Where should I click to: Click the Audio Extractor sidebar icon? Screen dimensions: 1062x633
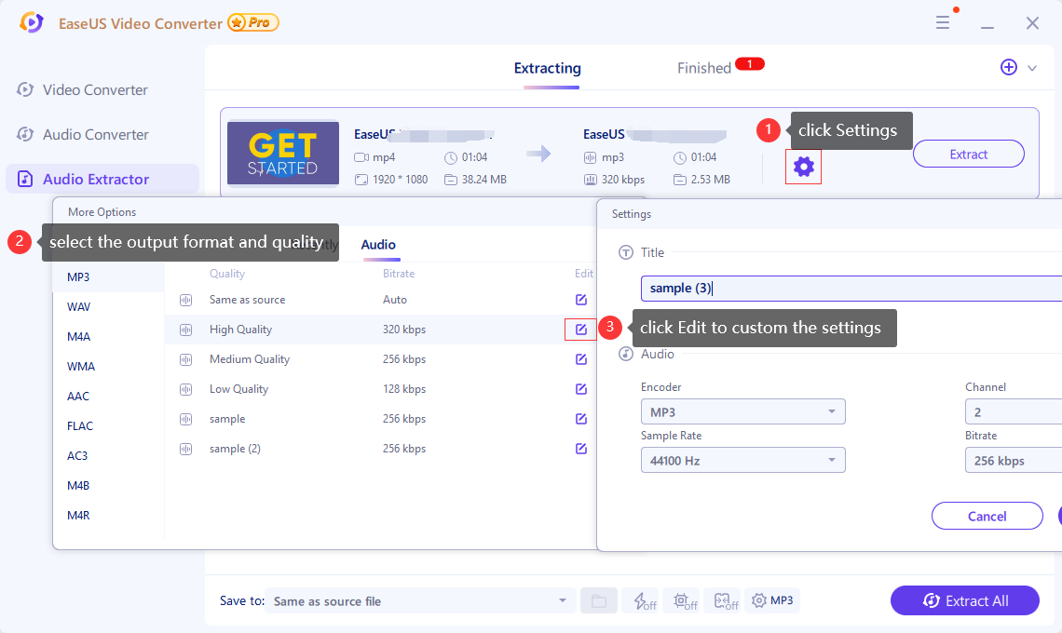25,179
